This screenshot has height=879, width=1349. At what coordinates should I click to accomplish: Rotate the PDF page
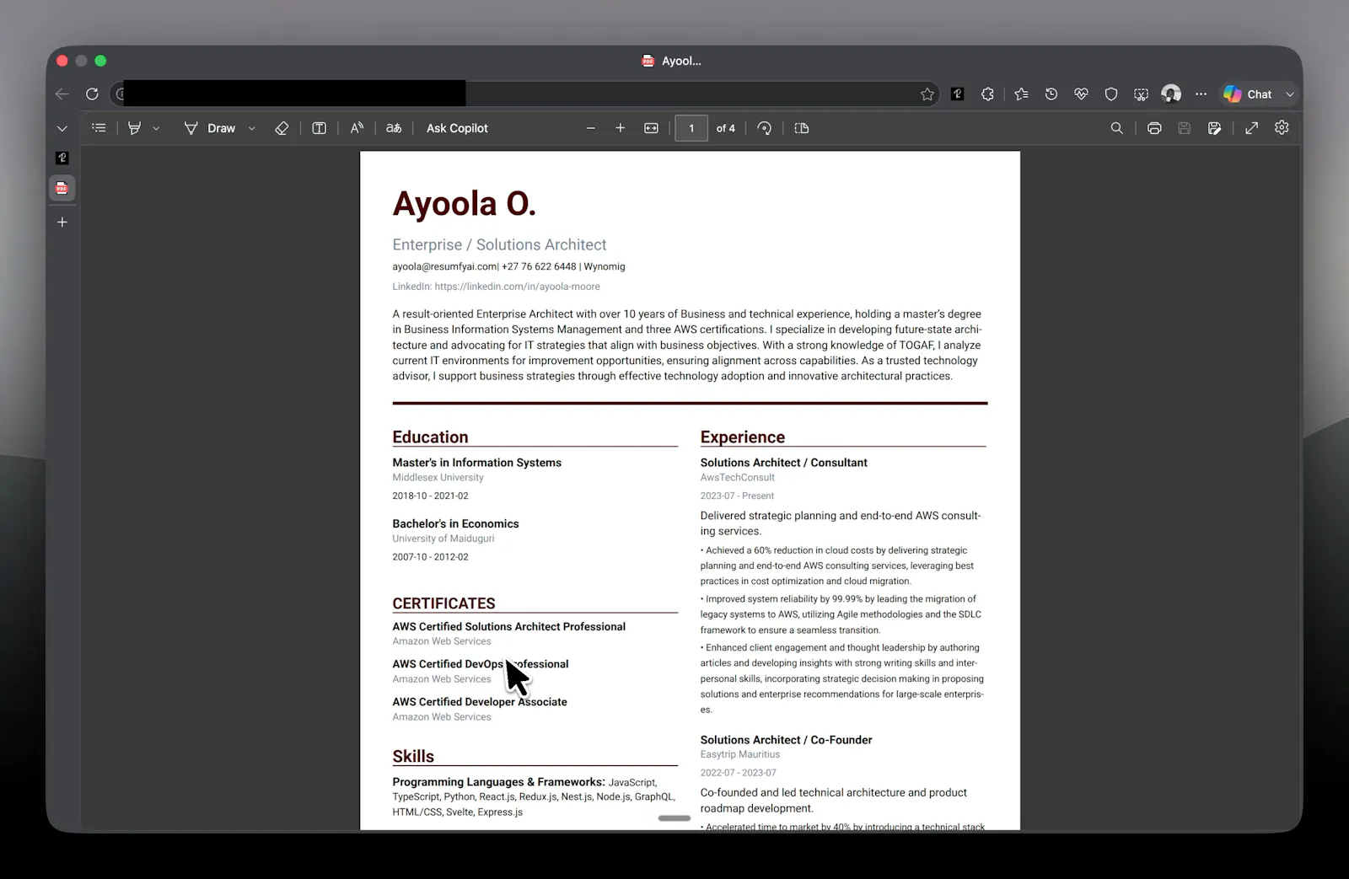click(764, 128)
